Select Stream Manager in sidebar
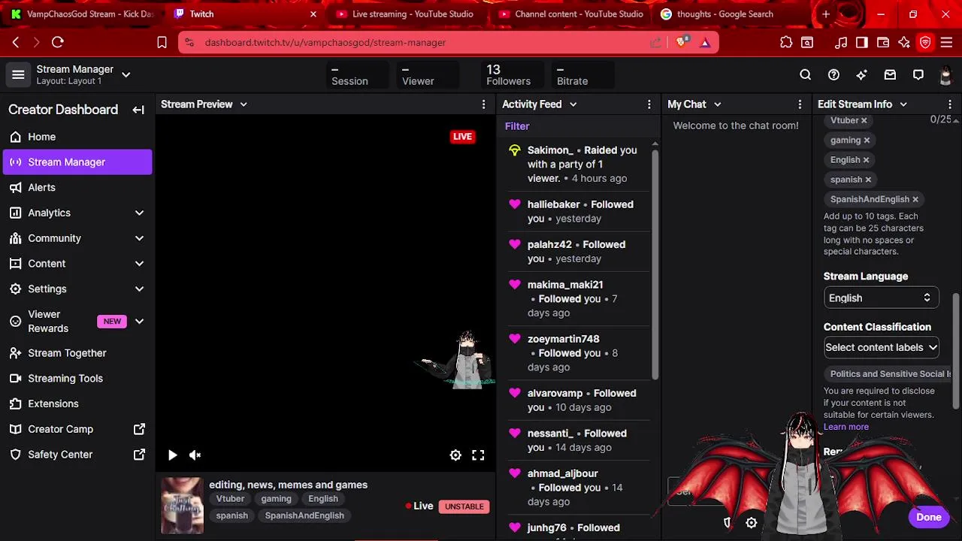 click(77, 162)
